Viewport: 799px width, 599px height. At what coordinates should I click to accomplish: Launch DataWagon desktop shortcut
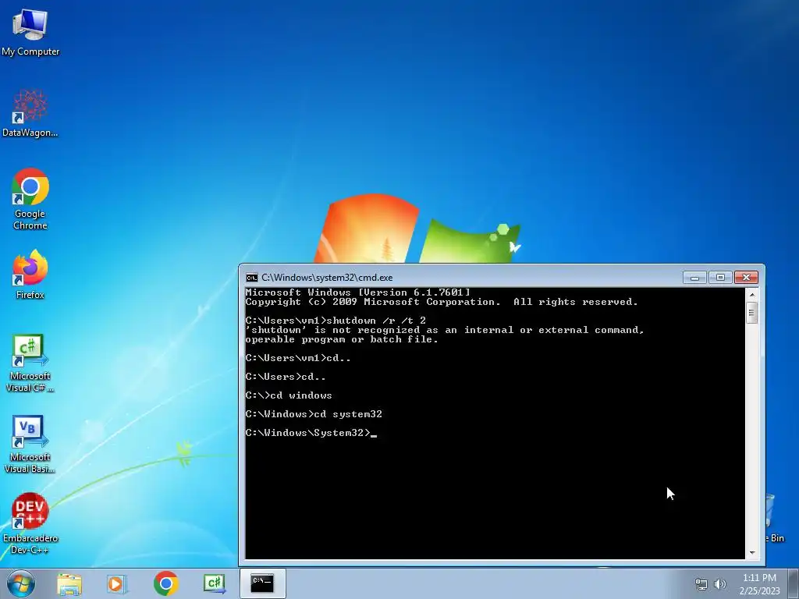click(30, 113)
